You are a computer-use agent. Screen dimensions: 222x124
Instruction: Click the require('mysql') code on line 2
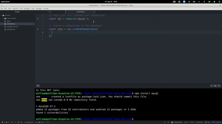(x=77, y=19)
